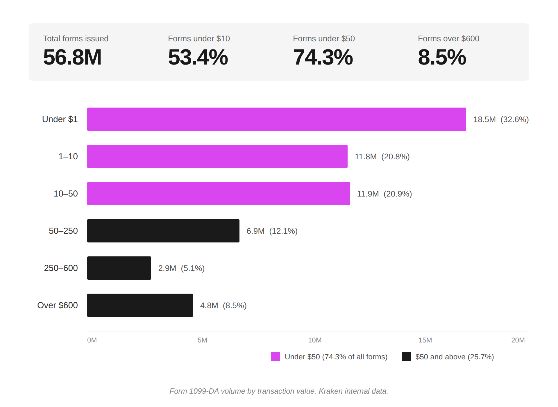Click the 10M tick on the x-axis

tap(315, 340)
